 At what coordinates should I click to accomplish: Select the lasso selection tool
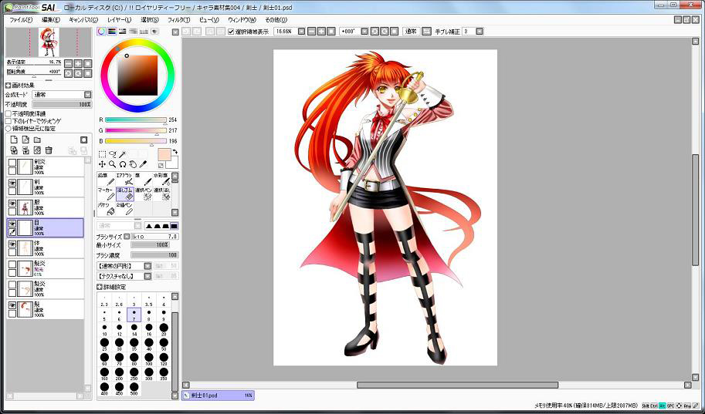tap(113, 154)
